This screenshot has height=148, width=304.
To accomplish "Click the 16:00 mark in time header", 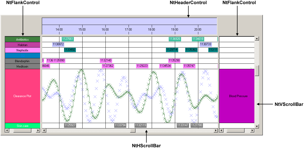I will pos(105,30).
